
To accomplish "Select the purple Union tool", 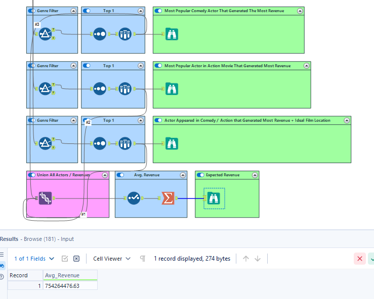I will pyautogui.click(x=45, y=198).
